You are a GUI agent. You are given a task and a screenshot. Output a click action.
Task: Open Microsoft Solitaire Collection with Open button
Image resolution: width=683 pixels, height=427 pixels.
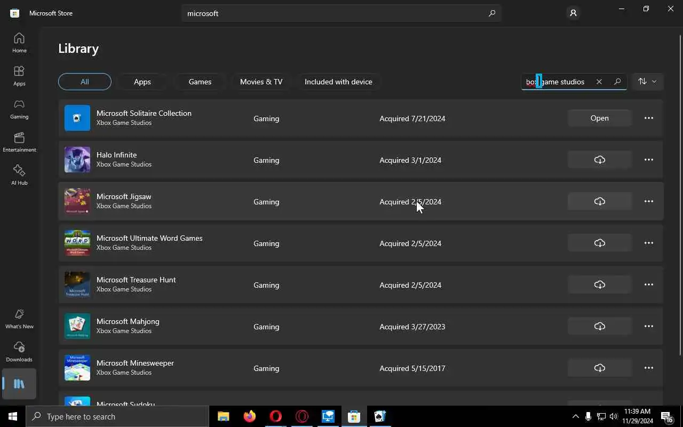(x=600, y=118)
